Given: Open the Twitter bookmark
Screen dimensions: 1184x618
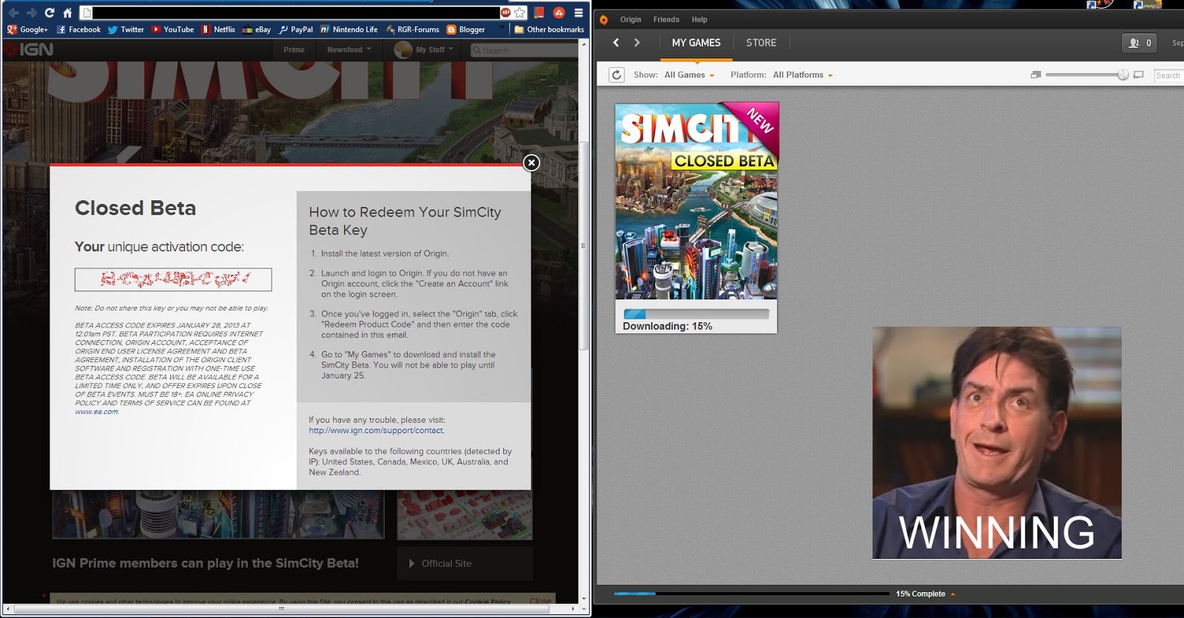Looking at the screenshot, I should coord(126,30).
